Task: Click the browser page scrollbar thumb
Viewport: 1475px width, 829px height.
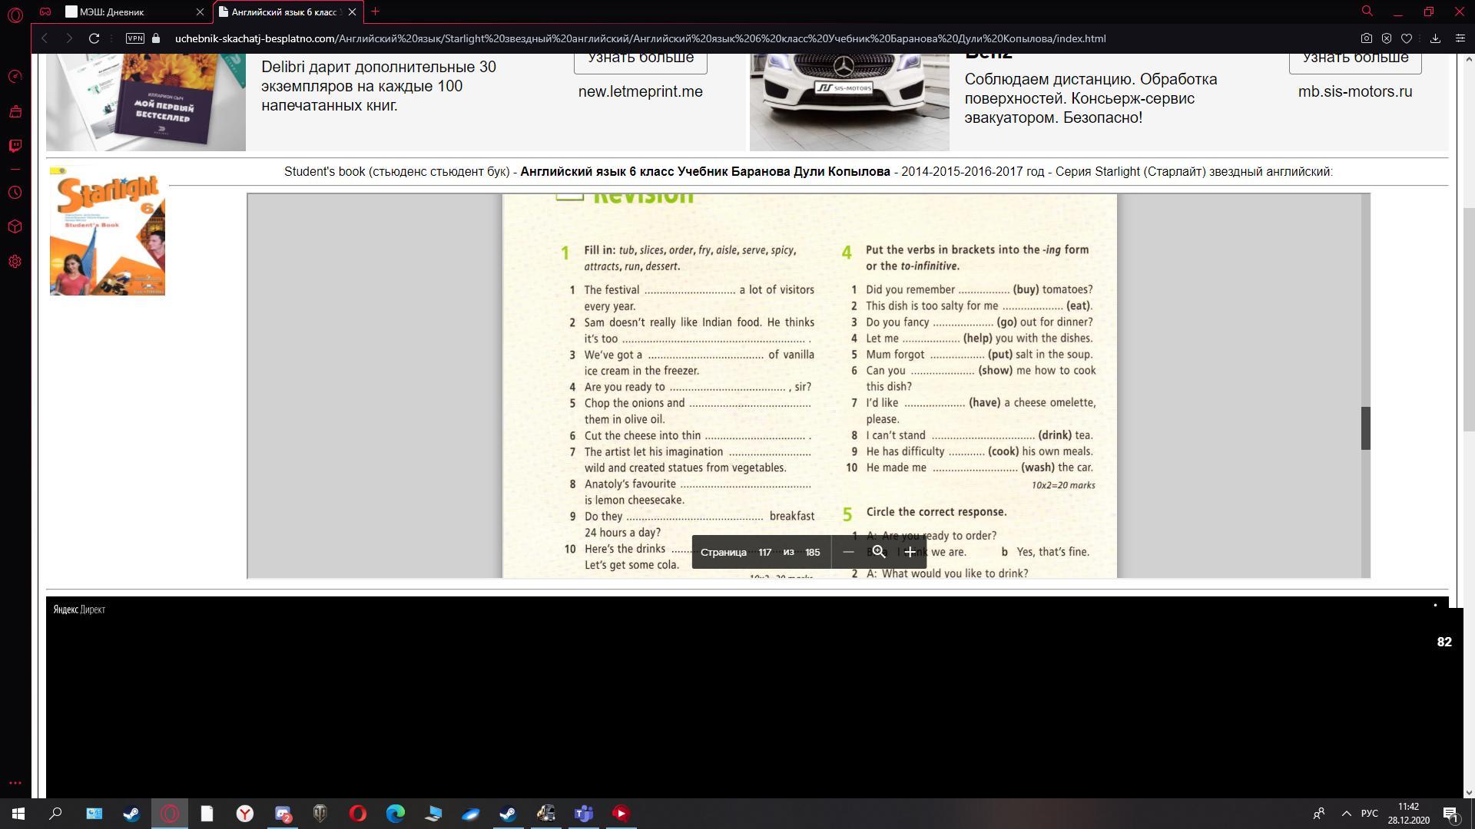Action: [1469, 319]
